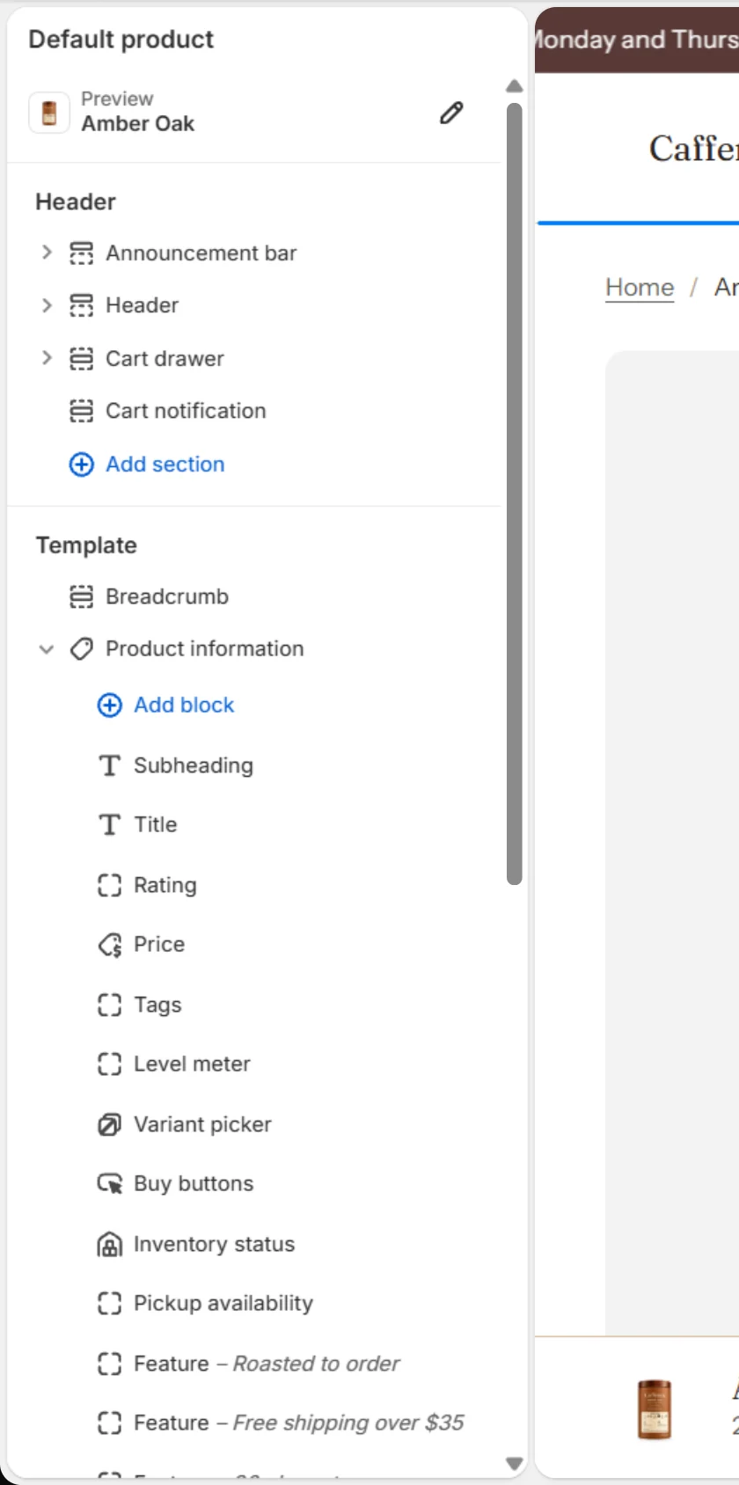The width and height of the screenshot is (739, 1485).
Task: Click the Cart notification section icon
Action: coord(81,411)
